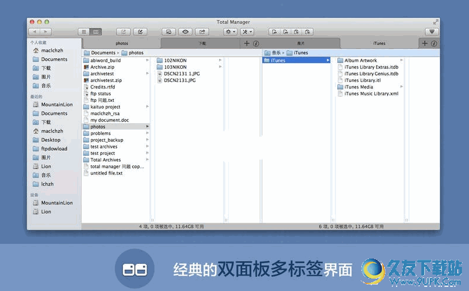Image resolution: width=469 pixels, height=291 pixels.
Task: Open lchzh folder in the sidebar
Action: point(43,184)
